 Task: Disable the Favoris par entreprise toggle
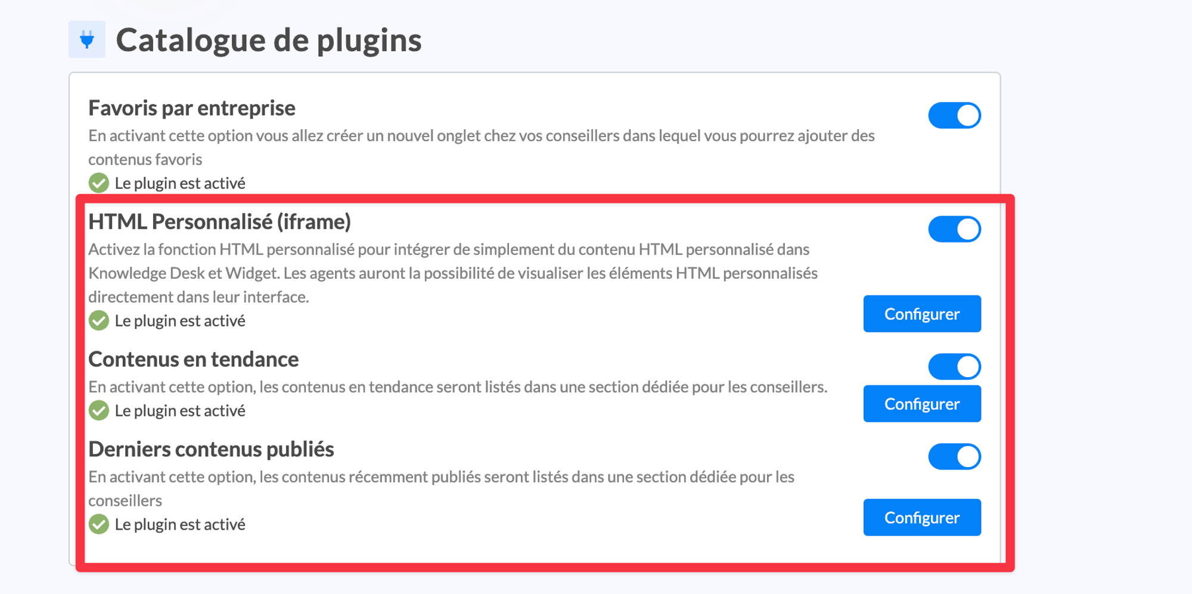(x=954, y=116)
